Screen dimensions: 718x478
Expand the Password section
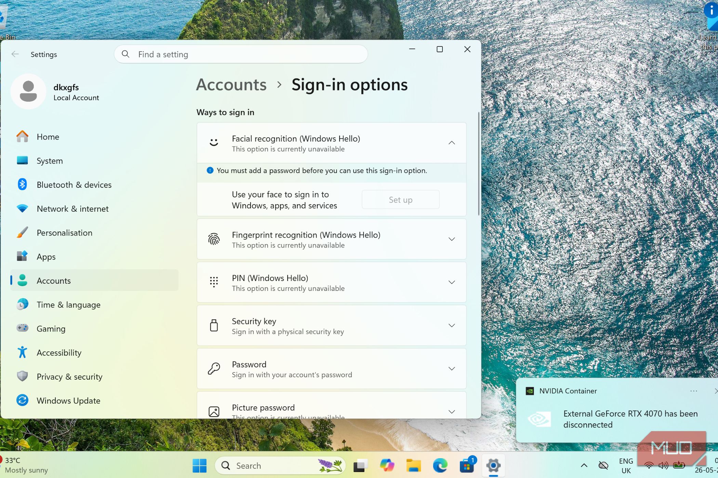point(452,369)
